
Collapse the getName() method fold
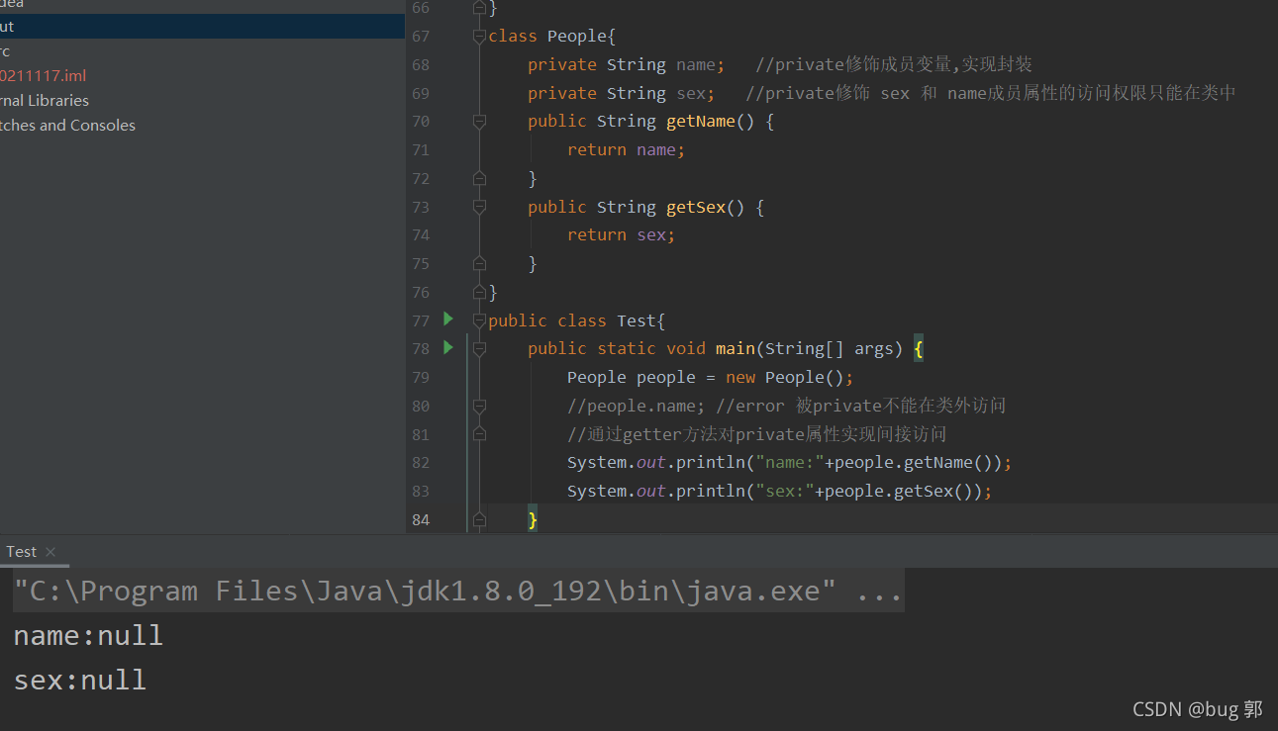480,121
